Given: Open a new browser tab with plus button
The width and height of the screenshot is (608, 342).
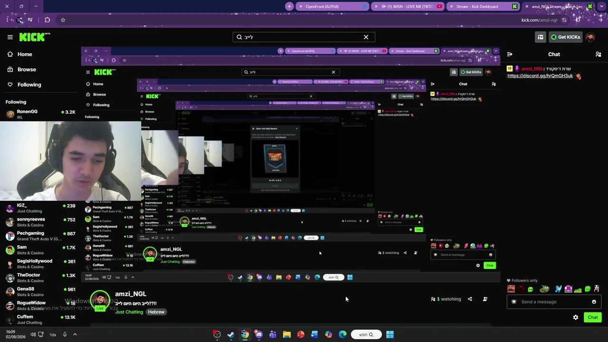Looking at the screenshot, I should point(289,7).
